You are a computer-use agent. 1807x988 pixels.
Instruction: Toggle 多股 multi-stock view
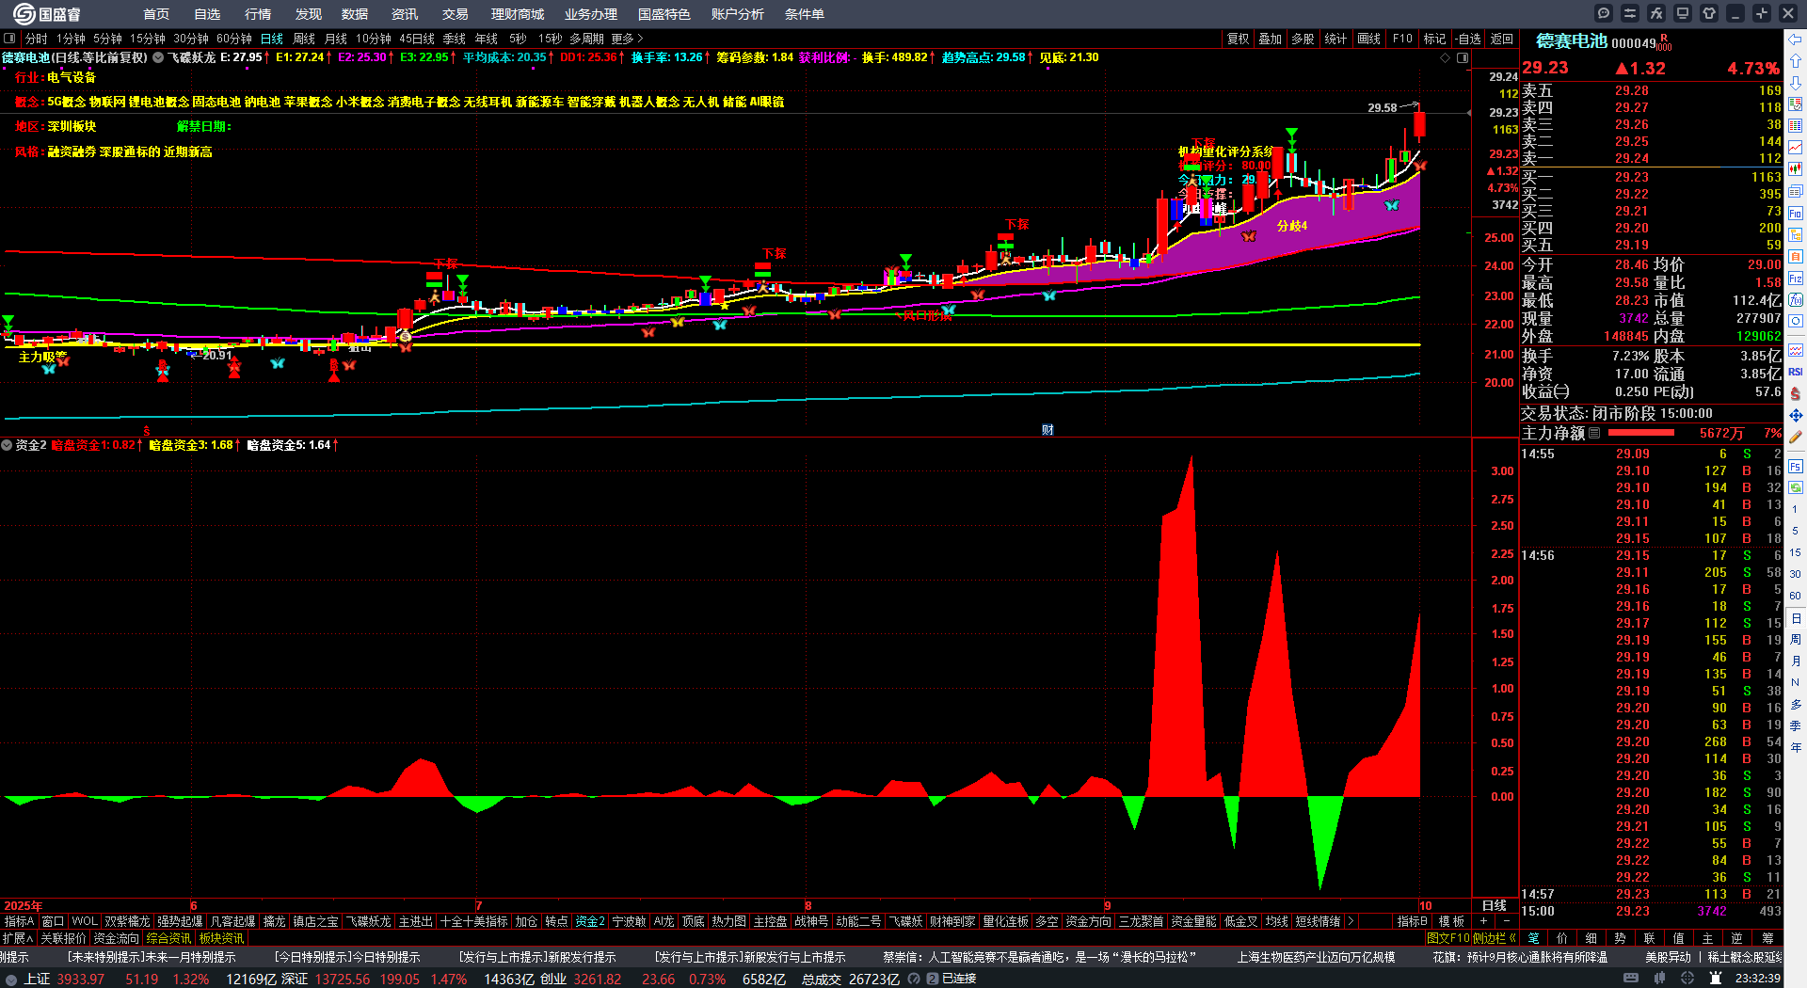pyautogui.click(x=1303, y=39)
